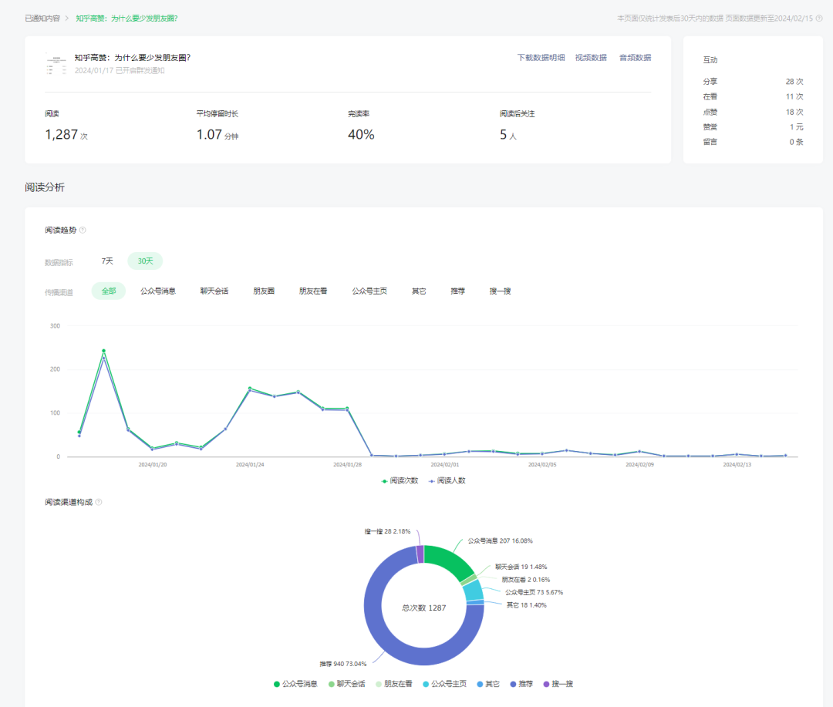Click the cyan 公众号主页 donut segment
Viewport: 833px width, 707px height.
click(x=474, y=590)
